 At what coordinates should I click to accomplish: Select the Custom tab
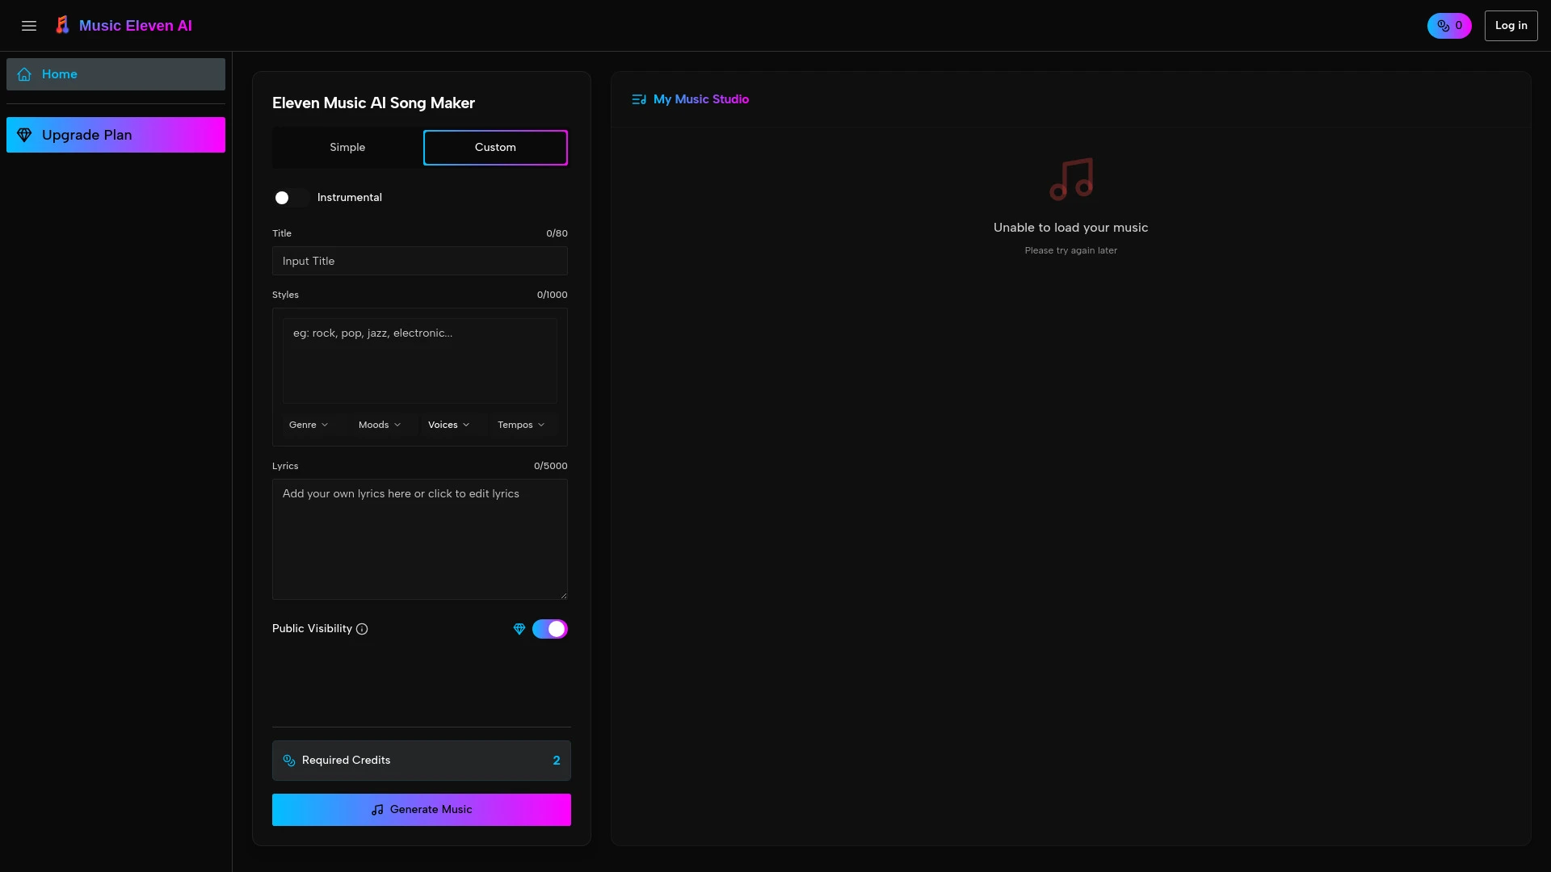pyautogui.click(x=495, y=148)
